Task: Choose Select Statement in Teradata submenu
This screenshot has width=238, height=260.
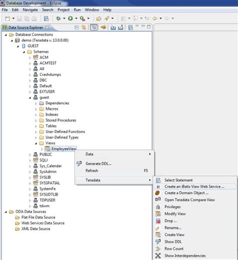Action: tap(195, 180)
